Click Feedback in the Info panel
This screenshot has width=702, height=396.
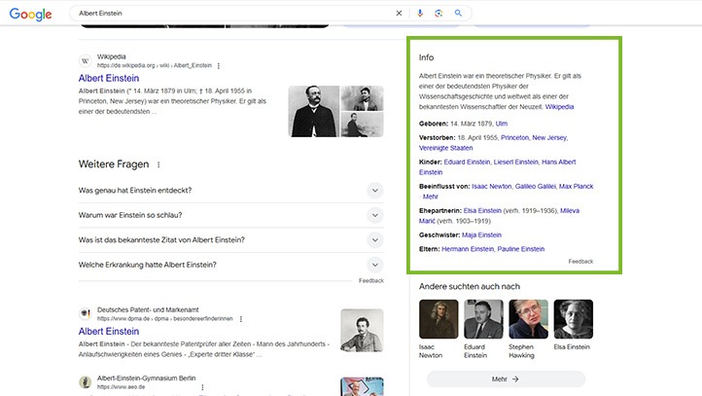[580, 261]
